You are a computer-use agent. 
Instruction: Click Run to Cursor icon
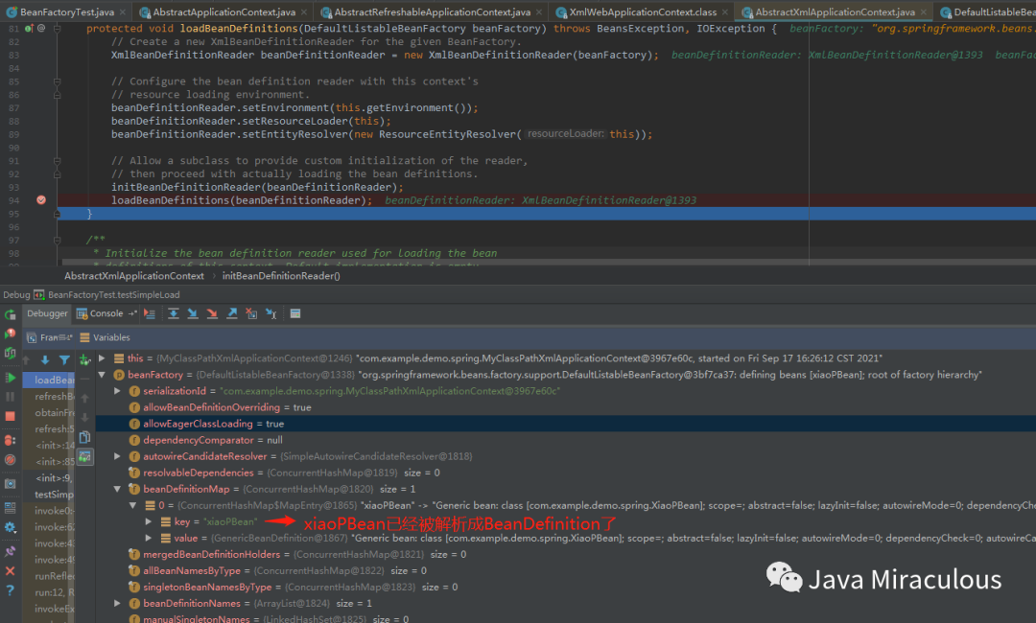[271, 314]
